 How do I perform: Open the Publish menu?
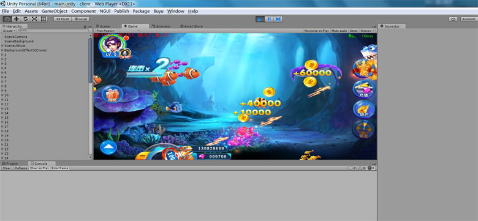[121, 11]
